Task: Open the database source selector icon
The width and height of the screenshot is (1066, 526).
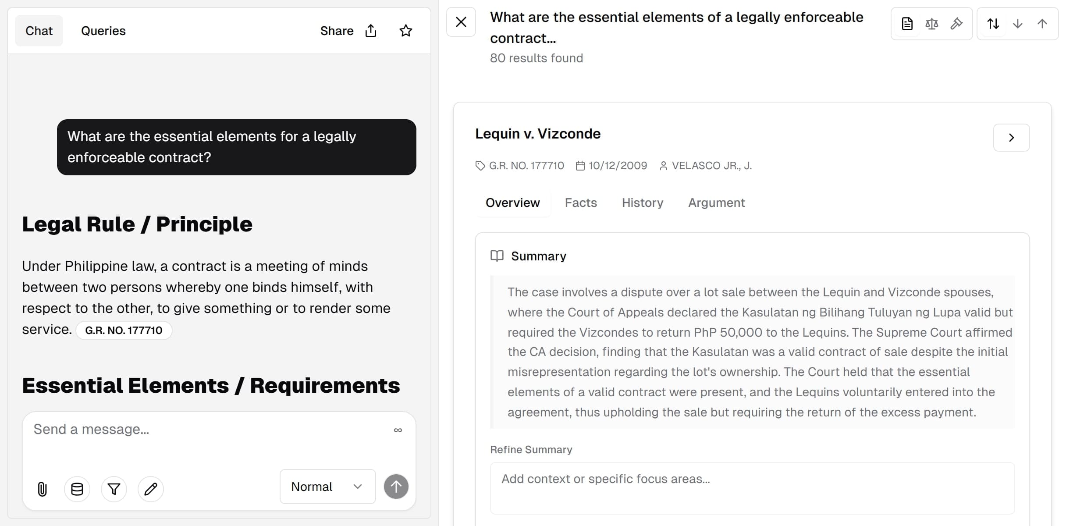Action: click(77, 489)
